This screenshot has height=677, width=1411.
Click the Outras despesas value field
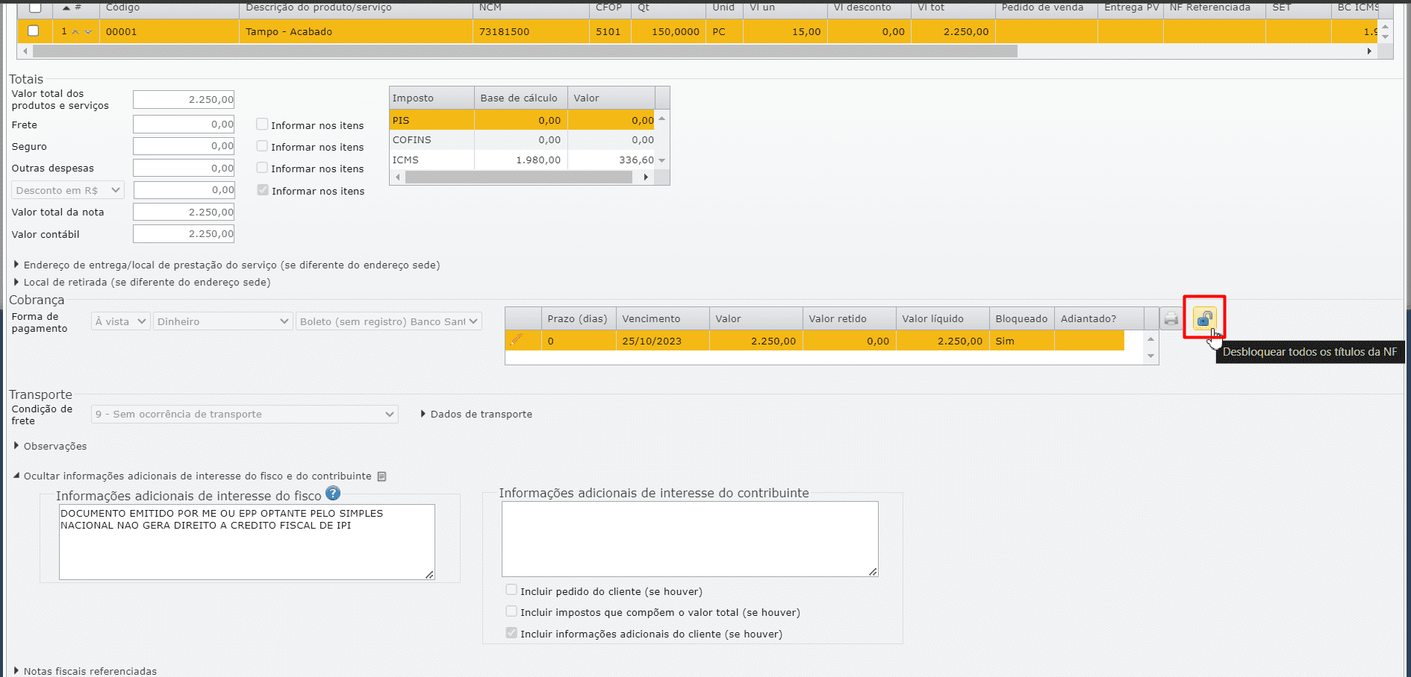pyautogui.click(x=184, y=168)
